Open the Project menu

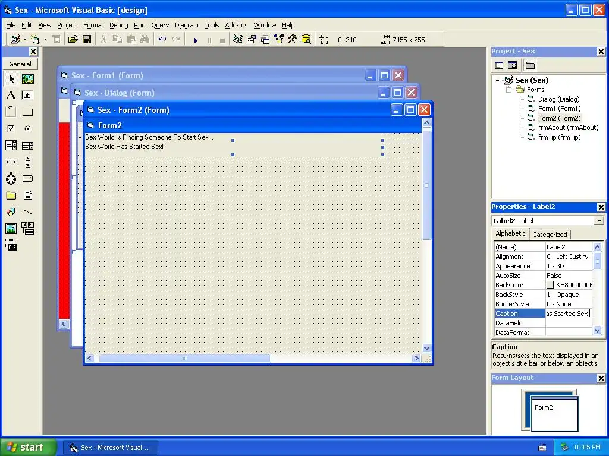(x=67, y=25)
